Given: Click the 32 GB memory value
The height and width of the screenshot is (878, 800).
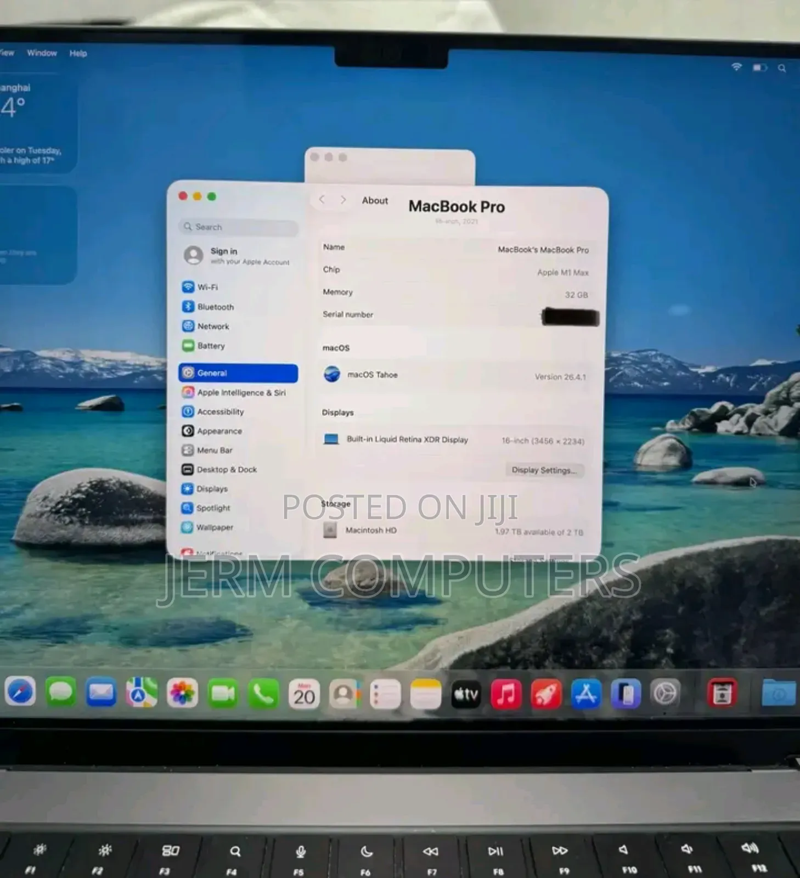Looking at the screenshot, I should [x=576, y=295].
